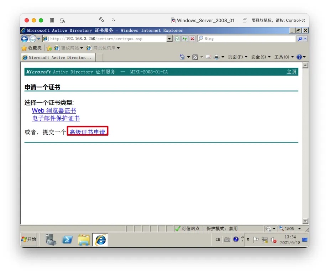Take a VM snapshot

[x=62, y=20]
